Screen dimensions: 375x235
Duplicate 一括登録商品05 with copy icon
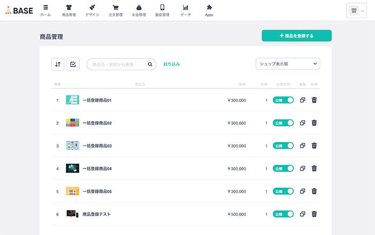click(303, 191)
